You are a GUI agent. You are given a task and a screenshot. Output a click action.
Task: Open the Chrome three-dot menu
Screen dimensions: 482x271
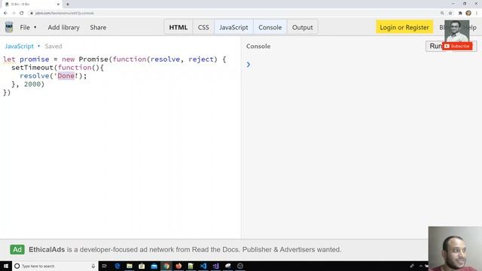477,14
